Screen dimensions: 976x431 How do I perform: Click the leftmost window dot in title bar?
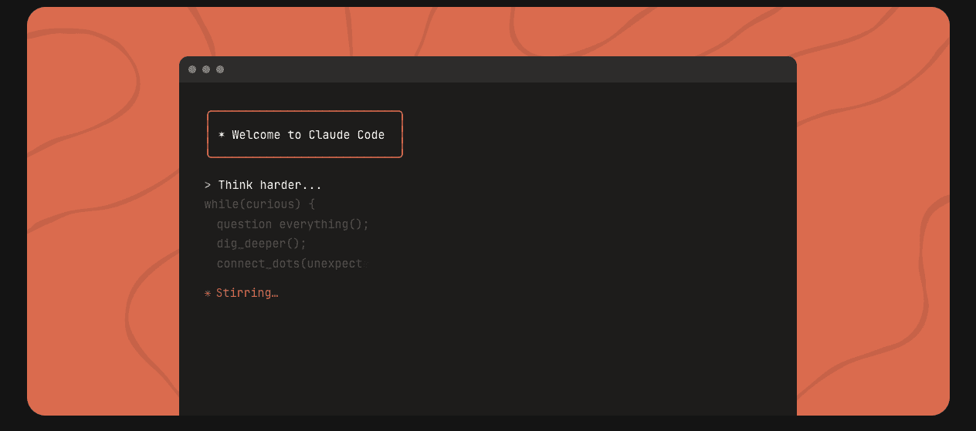pyautogui.click(x=192, y=69)
